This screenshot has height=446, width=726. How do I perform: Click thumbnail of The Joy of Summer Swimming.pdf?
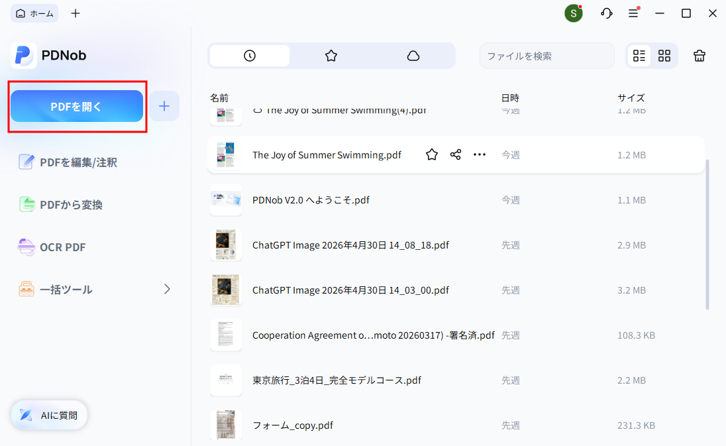pos(226,154)
